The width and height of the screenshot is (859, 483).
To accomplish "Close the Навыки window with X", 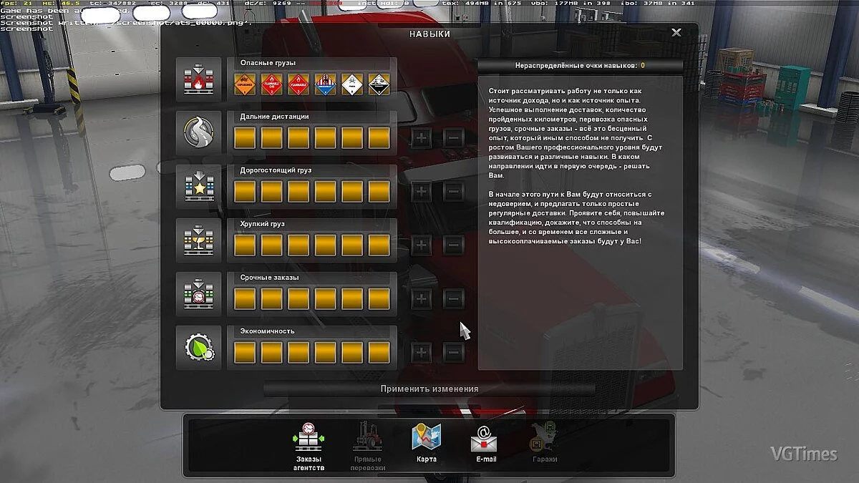I will tap(676, 33).
